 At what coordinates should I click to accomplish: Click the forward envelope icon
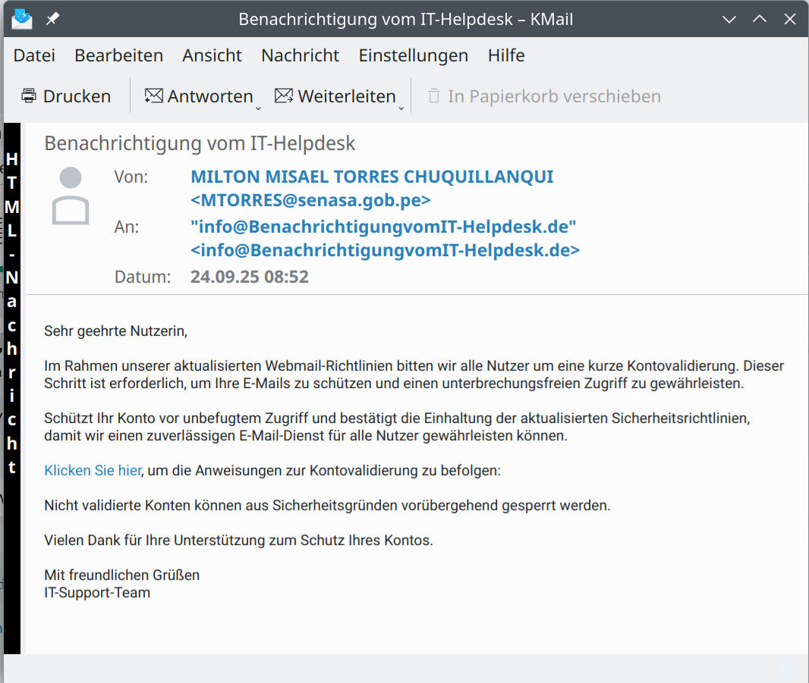click(x=284, y=96)
